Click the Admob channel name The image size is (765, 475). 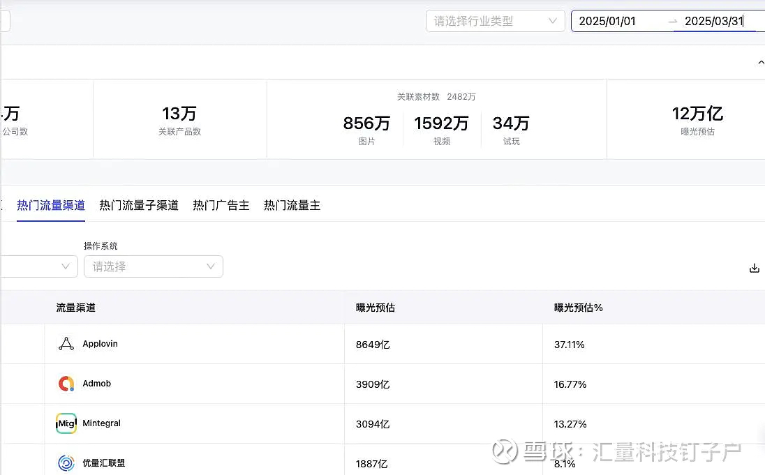96,384
